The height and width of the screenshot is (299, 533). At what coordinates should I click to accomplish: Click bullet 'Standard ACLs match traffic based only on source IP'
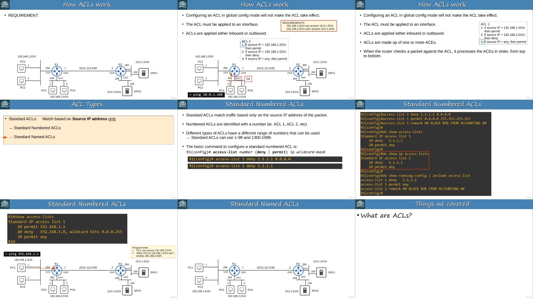257,115
